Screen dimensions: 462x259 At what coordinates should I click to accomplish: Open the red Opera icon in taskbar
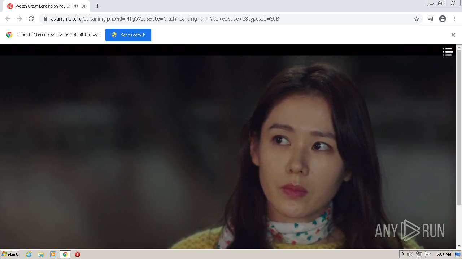77,254
